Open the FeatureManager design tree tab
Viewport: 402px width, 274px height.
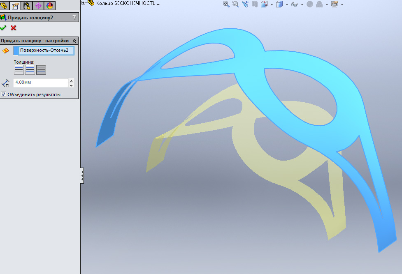(5, 5)
